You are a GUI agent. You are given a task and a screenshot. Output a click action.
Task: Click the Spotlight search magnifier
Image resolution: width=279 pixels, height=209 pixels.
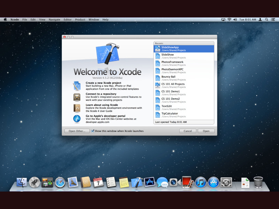pyautogui.click(x=266, y=20)
